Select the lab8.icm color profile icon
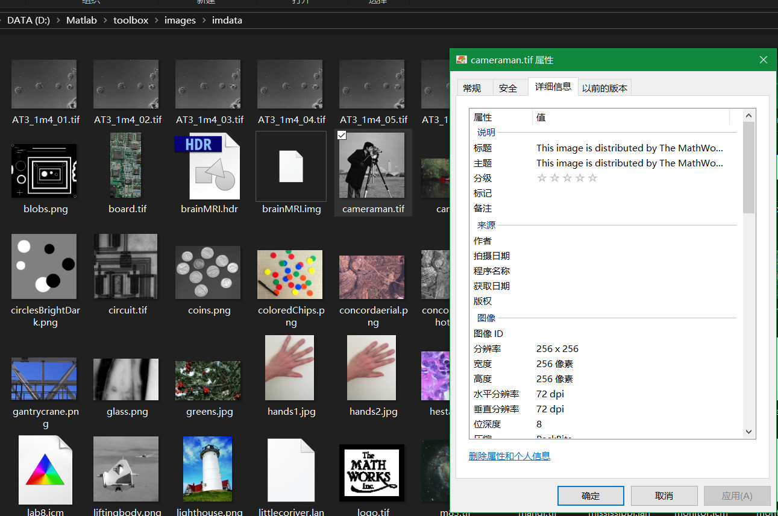 [x=45, y=470]
